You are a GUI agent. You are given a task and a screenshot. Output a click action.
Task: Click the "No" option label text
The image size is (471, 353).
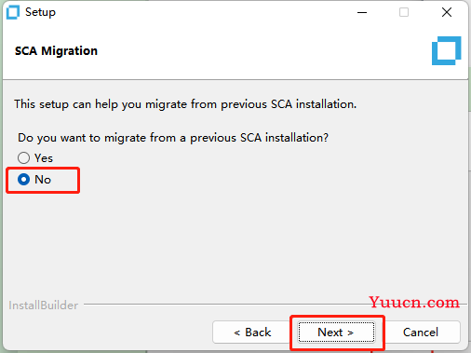click(43, 180)
